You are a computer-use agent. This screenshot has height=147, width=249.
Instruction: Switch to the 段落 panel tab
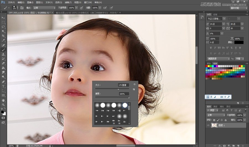coord(215,14)
